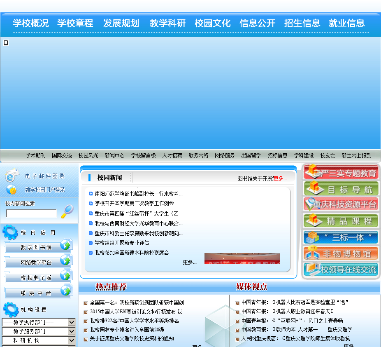Open the 目标导航 green banner
381x347 pixels.
click(341, 188)
